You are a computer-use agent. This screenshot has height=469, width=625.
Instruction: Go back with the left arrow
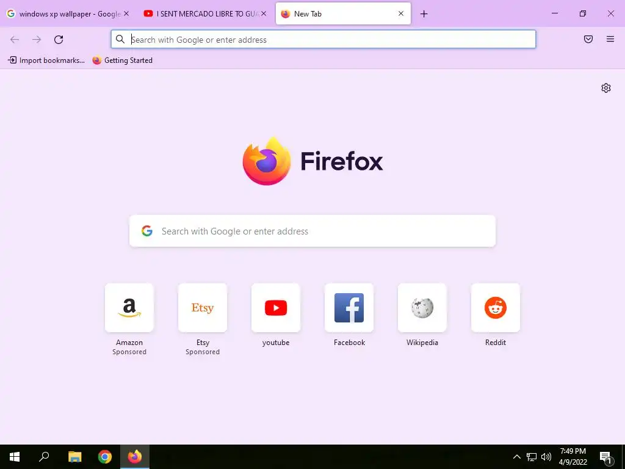[x=15, y=40]
